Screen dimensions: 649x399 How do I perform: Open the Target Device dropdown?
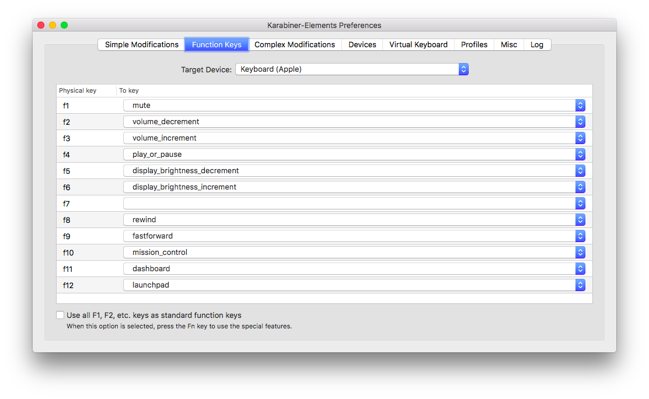pyautogui.click(x=352, y=69)
